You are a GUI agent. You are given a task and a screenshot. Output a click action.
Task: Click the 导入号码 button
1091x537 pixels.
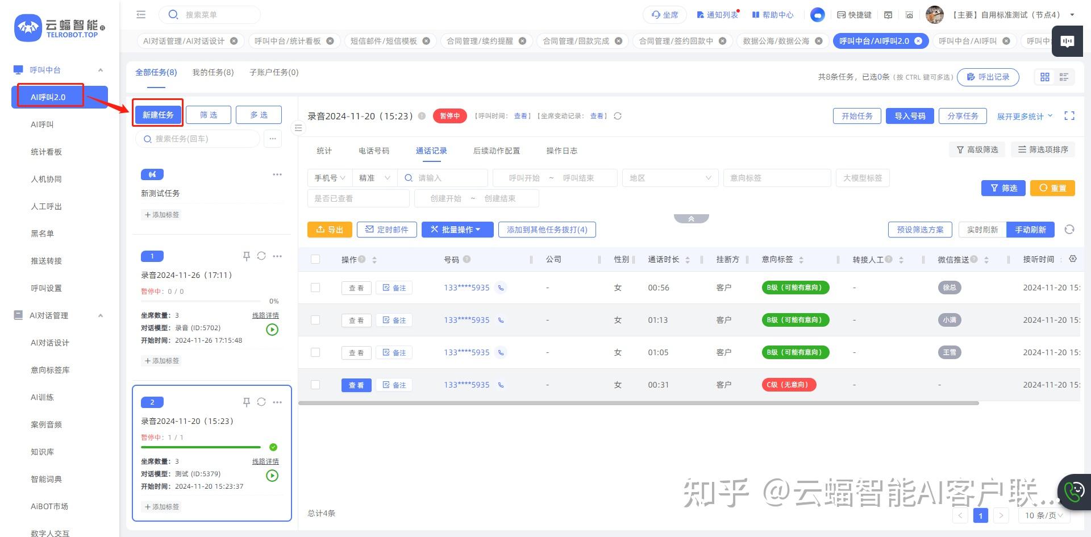tap(910, 116)
